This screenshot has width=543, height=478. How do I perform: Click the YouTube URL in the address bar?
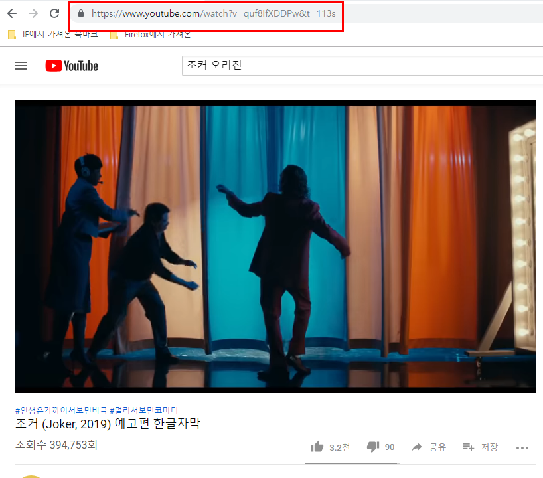213,13
